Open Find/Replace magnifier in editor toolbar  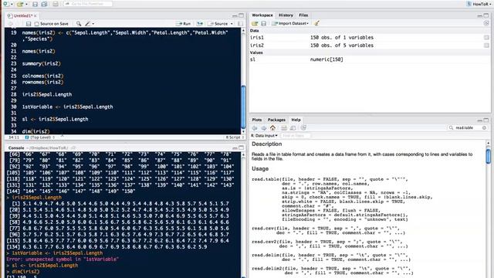79,24
